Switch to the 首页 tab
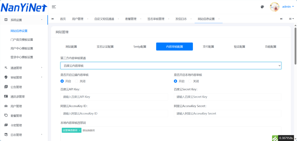This screenshot has height=141, width=297. (63, 19)
